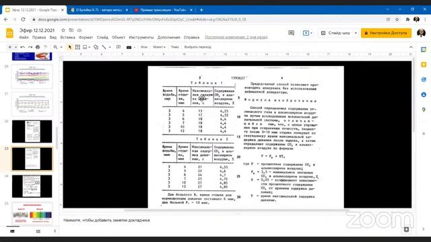Click the Настройки Доступа share button
431x242 pixels.
(x=386, y=33)
